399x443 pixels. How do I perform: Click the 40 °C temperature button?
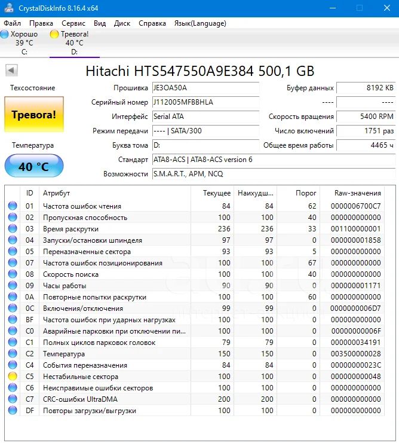(x=34, y=166)
